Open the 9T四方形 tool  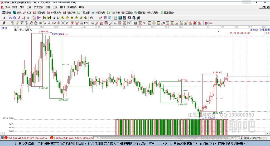click(99, 13)
